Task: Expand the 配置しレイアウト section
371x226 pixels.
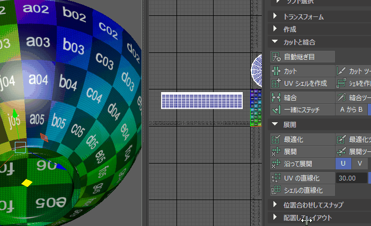Action: [x=275, y=217]
